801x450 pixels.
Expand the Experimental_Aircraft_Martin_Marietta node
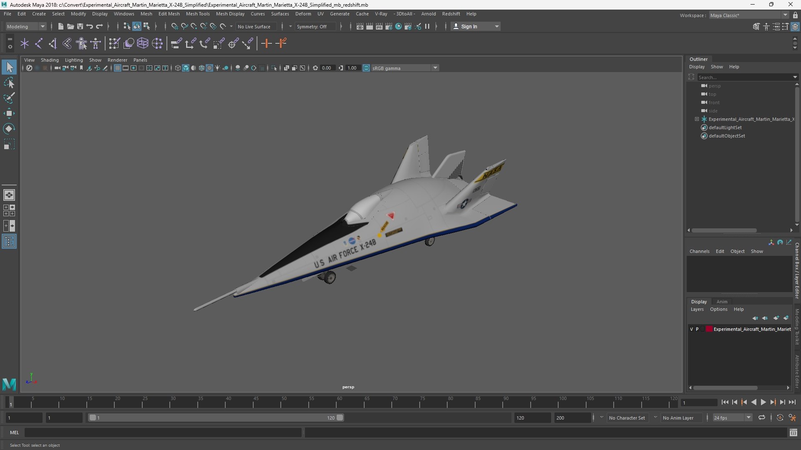[697, 119]
